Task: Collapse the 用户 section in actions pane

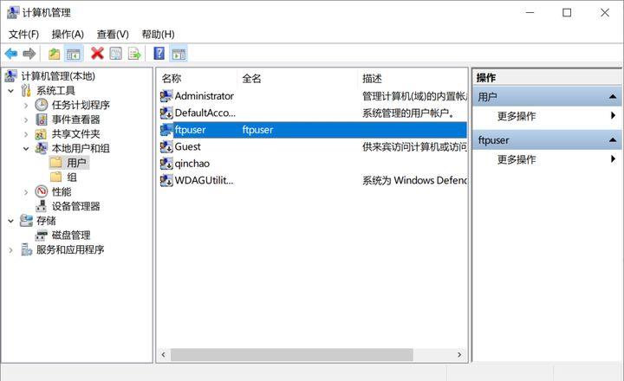Action: [x=613, y=97]
